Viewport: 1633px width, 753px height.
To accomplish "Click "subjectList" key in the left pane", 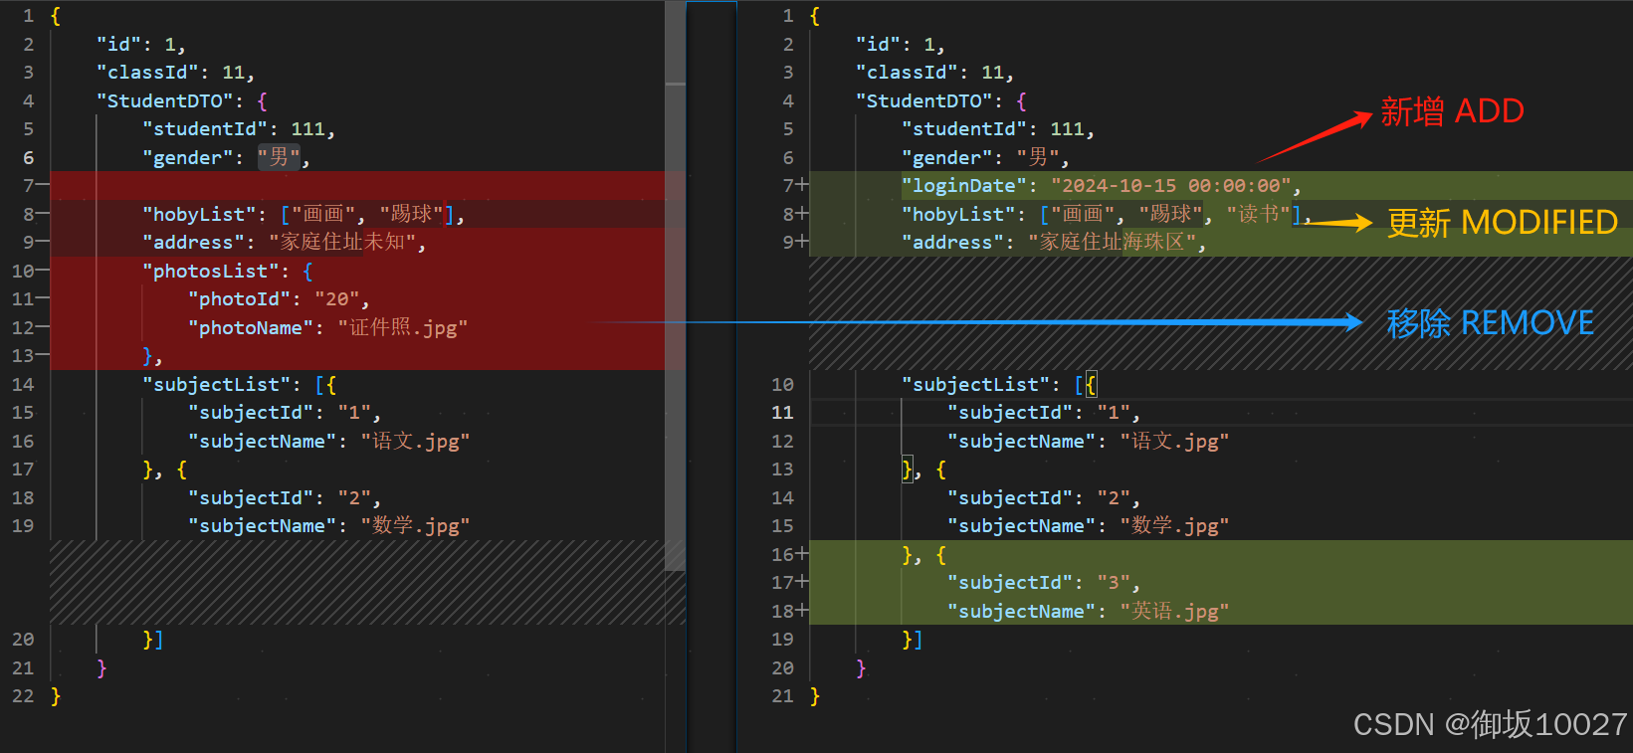I will click(x=216, y=384).
